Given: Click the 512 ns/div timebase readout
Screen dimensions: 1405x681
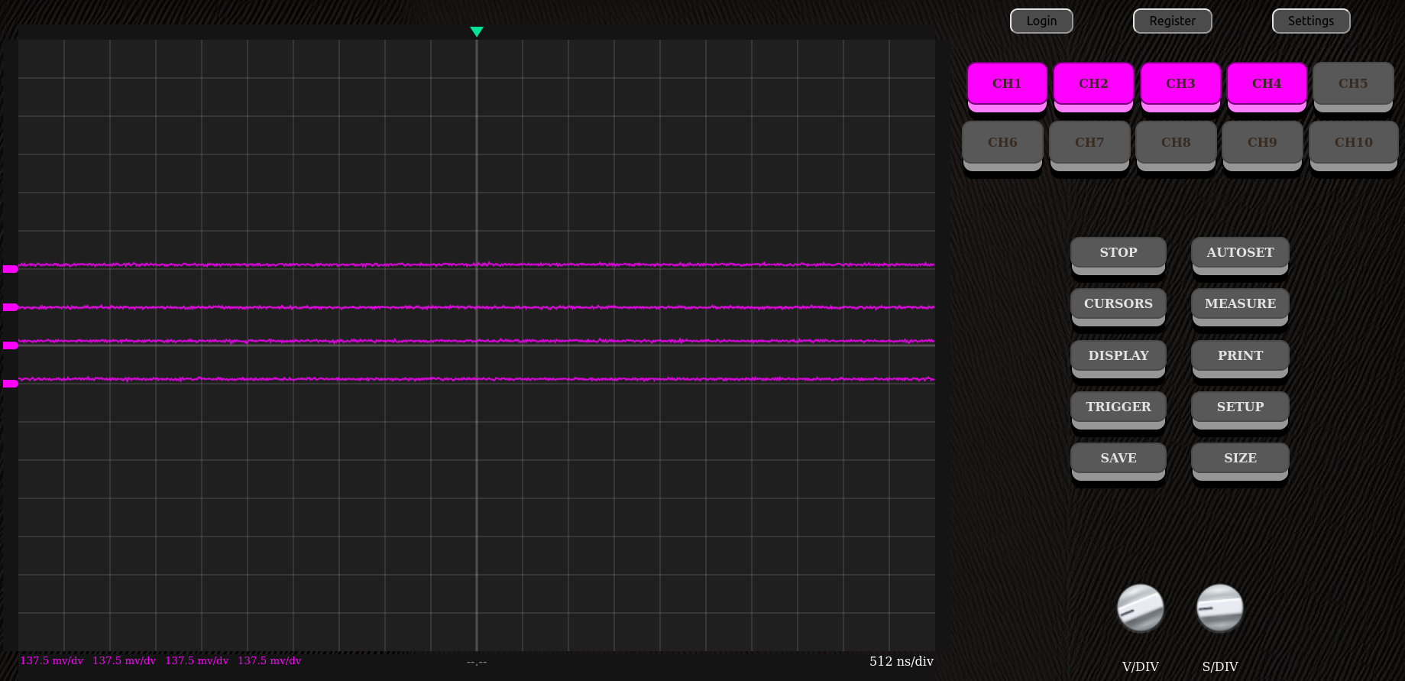Looking at the screenshot, I should [x=902, y=661].
